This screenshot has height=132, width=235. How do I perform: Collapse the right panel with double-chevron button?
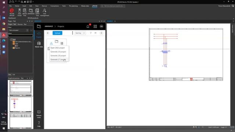(101, 33)
